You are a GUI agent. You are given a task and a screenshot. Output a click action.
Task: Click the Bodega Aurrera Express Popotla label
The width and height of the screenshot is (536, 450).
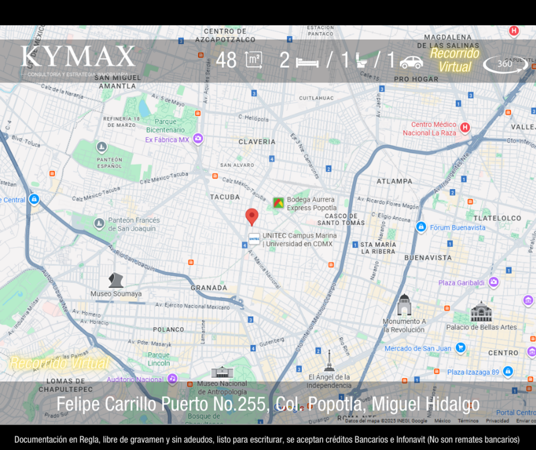pyautogui.click(x=312, y=204)
